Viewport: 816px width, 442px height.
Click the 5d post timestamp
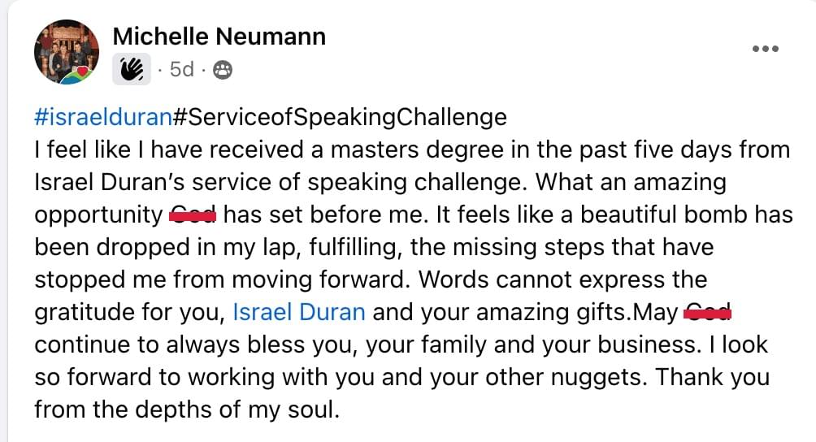click(x=181, y=69)
